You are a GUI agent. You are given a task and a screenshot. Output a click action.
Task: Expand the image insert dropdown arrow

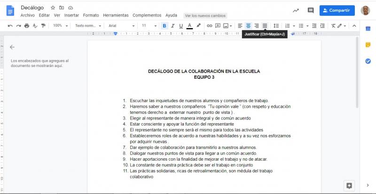231,26
